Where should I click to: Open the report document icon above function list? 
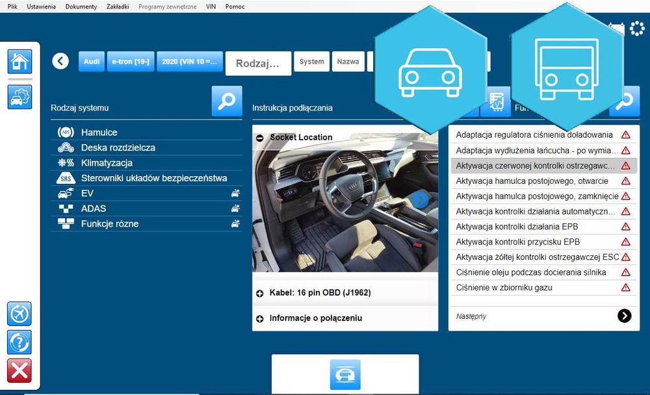pos(497,102)
